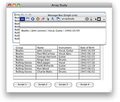This screenshot has height=102, width=120.
Task: Click the Name column header cell
Action: pos(47,48)
